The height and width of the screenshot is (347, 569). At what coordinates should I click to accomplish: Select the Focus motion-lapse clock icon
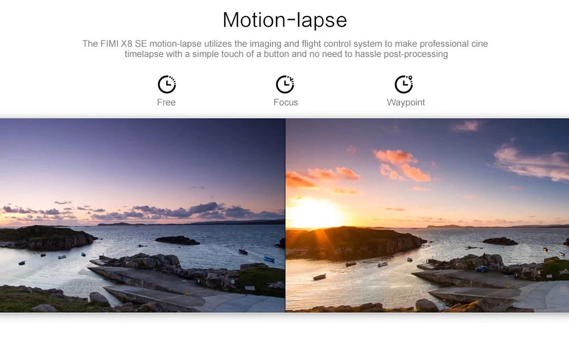pyautogui.click(x=285, y=84)
